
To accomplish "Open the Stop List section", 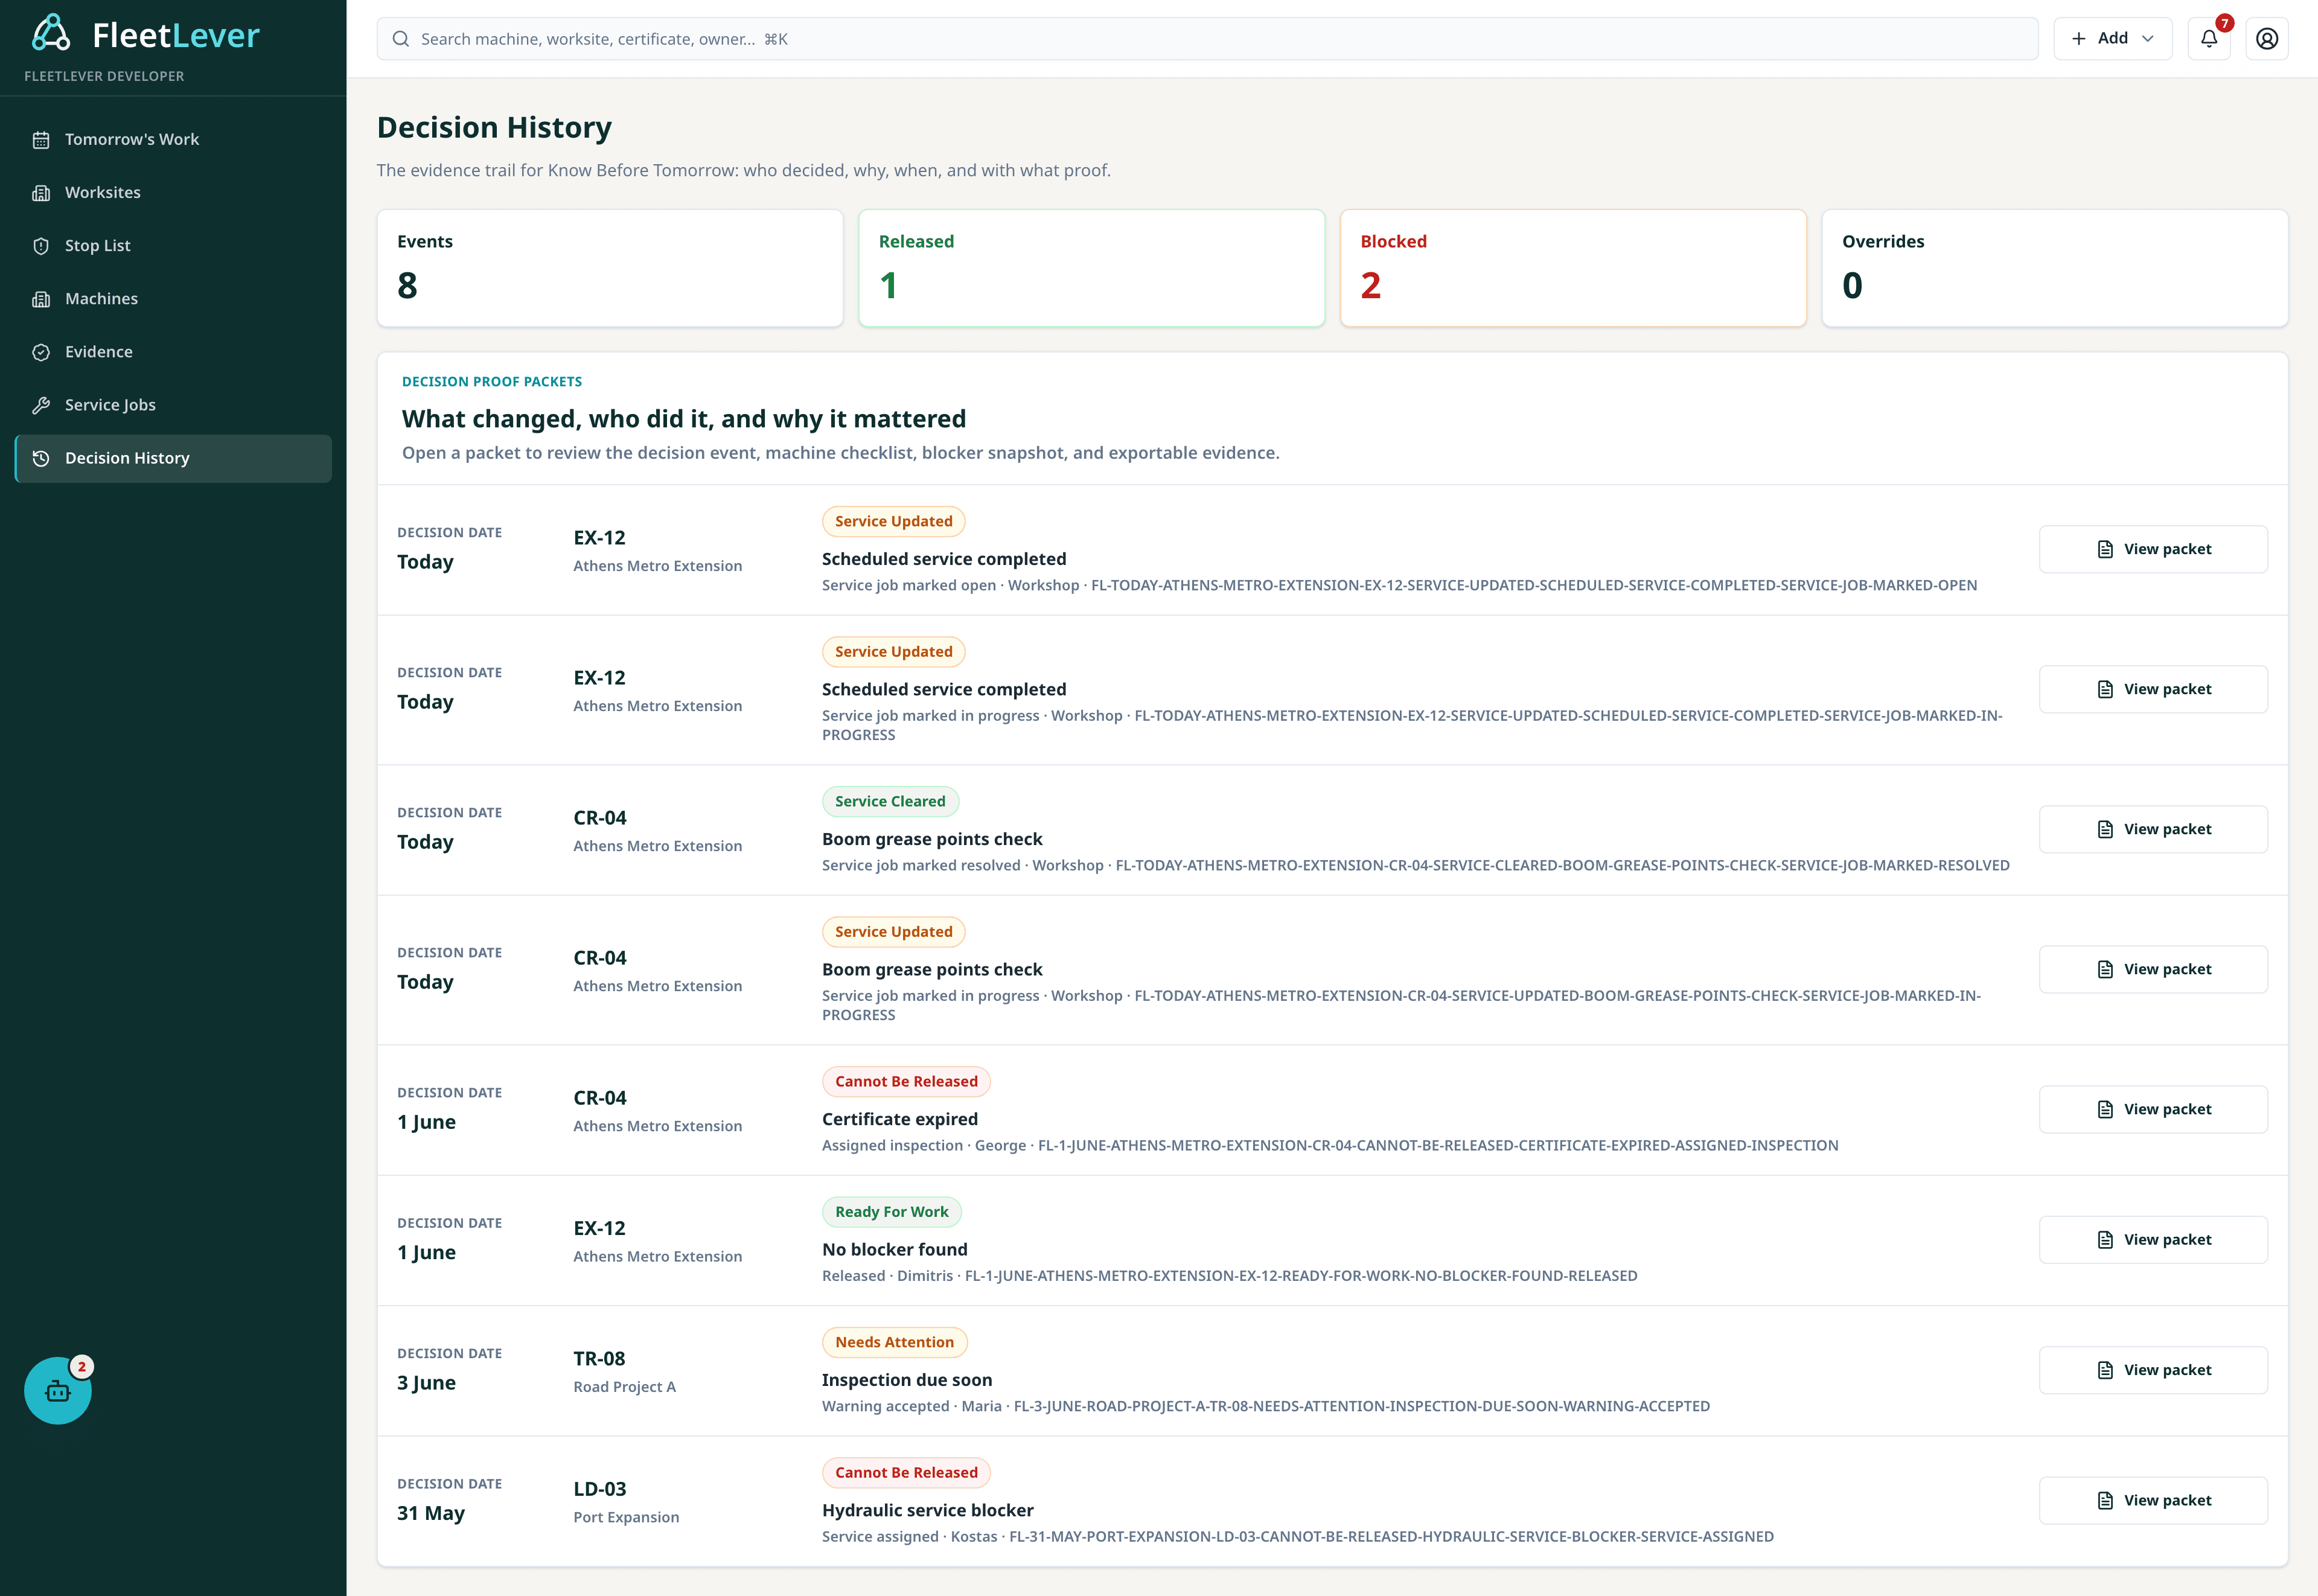I will click(173, 246).
